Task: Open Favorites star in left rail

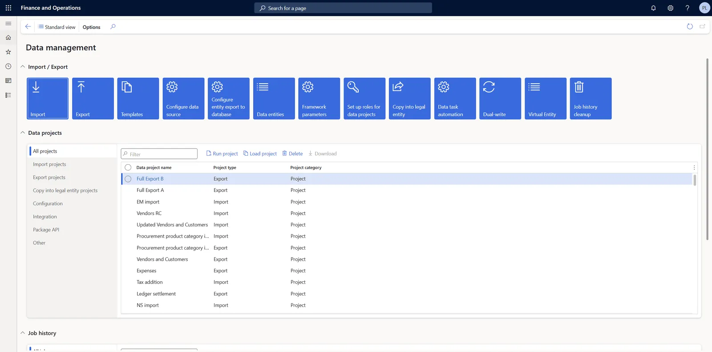Action: click(x=8, y=52)
